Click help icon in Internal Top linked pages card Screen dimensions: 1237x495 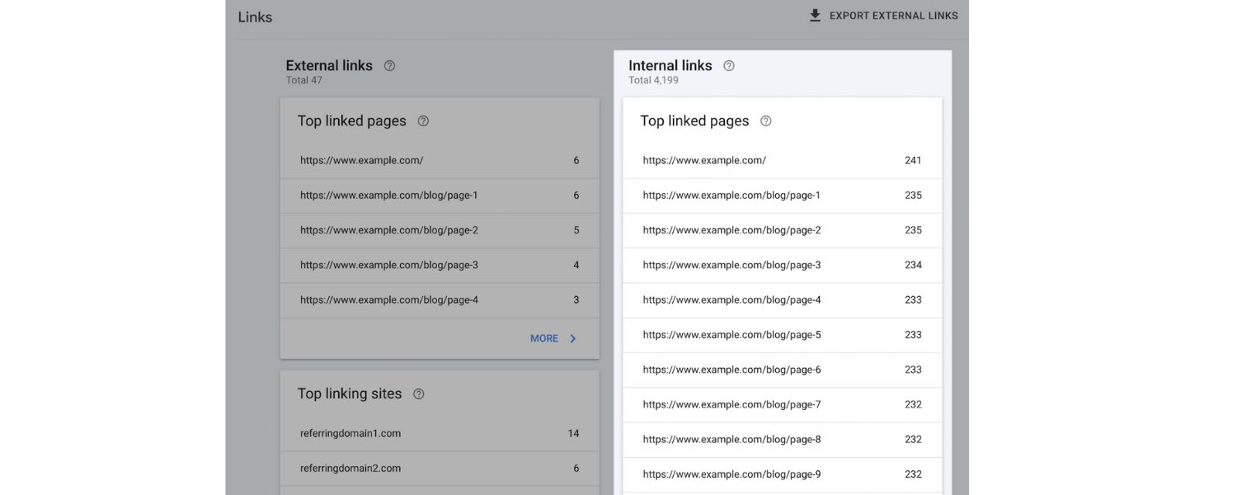pyautogui.click(x=766, y=120)
